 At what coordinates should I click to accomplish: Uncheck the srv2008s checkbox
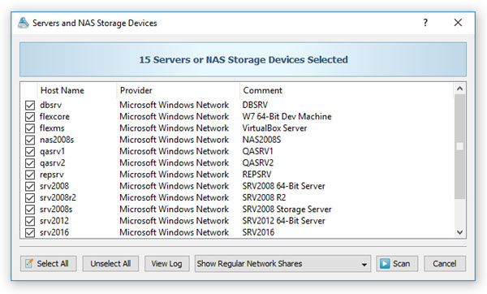(x=30, y=210)
